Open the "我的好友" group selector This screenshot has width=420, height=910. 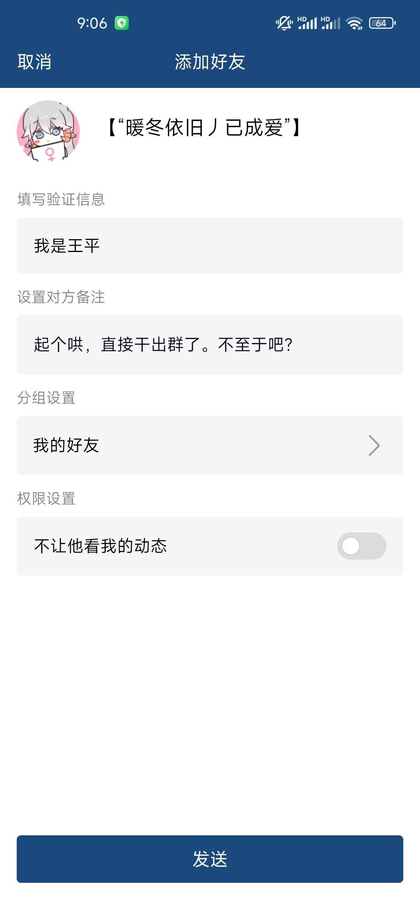pyautogui.click(x=210, y=446)
